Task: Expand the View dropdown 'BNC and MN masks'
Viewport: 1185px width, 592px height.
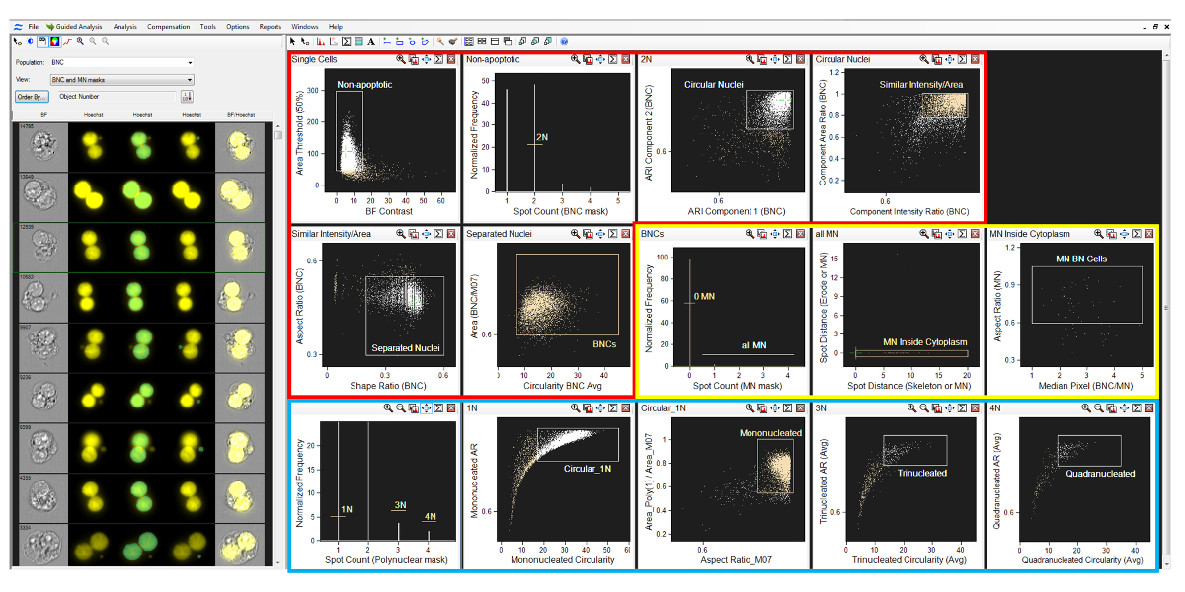Action: (x=120, y=79)
